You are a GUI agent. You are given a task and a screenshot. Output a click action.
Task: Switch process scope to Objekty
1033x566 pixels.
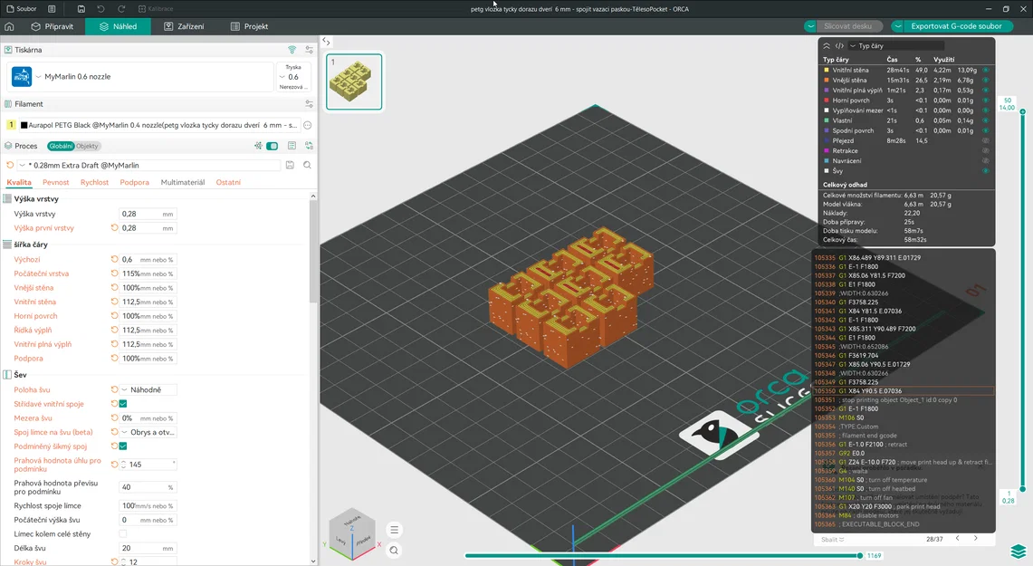pos(87,147)
